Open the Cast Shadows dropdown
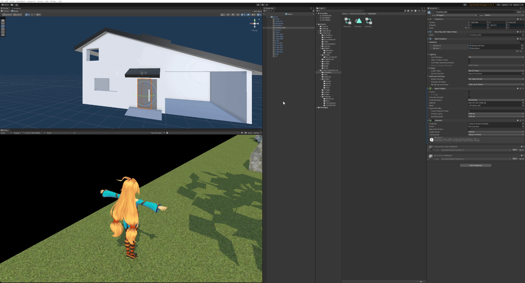Viewport: 525px width, 283px height. [496, 57]
